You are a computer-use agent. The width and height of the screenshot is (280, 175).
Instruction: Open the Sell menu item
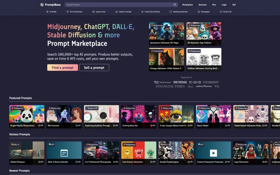(234, 5)
